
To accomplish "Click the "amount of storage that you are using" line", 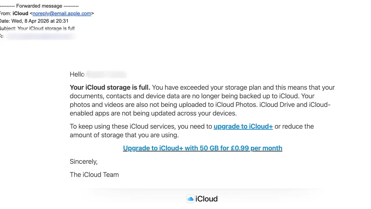I will [124, 135].
